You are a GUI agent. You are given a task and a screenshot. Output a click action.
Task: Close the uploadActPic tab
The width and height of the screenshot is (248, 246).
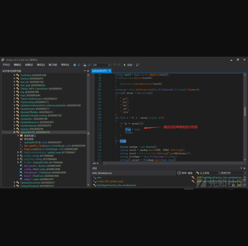110,71
